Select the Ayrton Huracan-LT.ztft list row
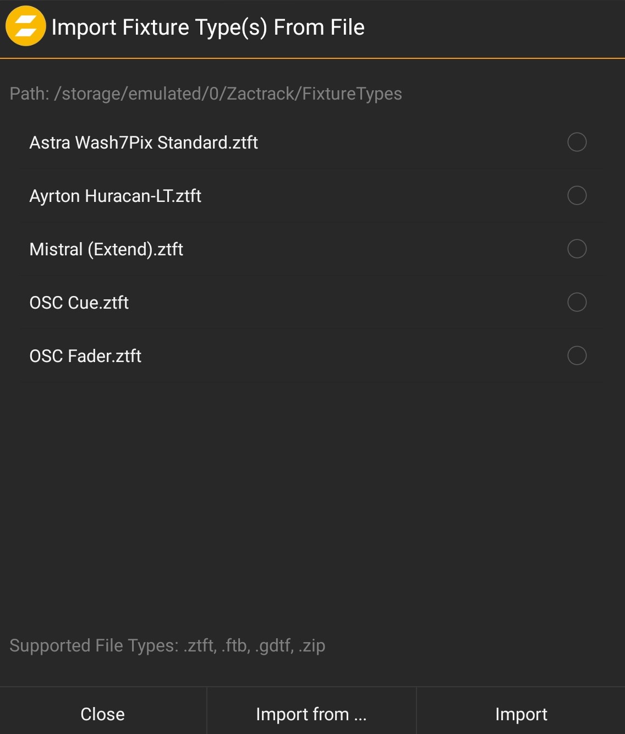 click(116, 196)
